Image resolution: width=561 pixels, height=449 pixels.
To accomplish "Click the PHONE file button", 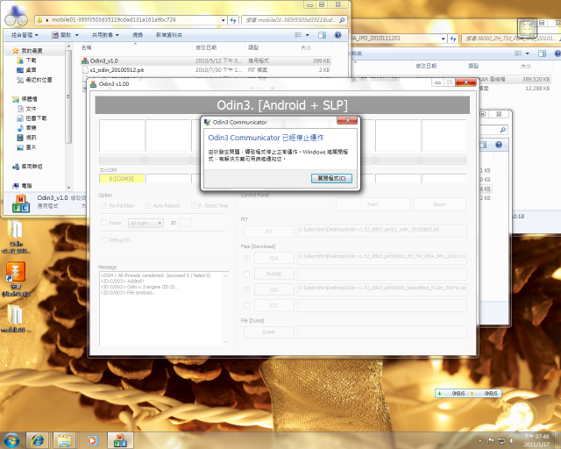I will 274,274.
